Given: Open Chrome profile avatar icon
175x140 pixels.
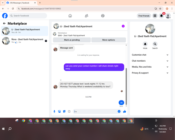Looking at the screenshot, I should pos(167,9).
